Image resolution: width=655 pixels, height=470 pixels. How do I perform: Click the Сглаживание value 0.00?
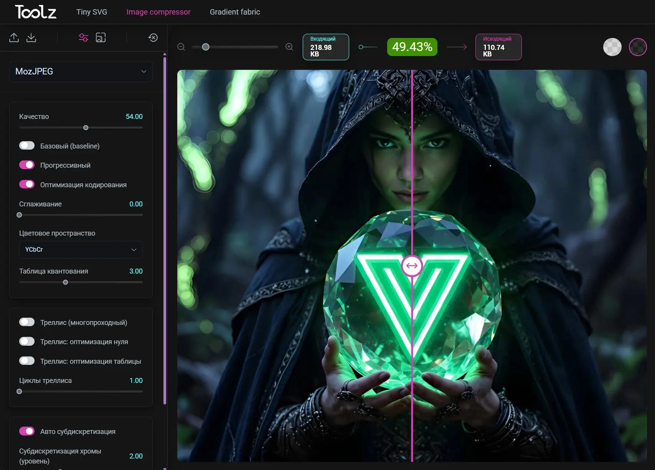tap(136, 204)
